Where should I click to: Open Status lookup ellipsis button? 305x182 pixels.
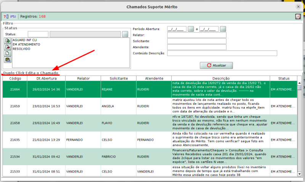pyautogui.click(x=125, y=34)
